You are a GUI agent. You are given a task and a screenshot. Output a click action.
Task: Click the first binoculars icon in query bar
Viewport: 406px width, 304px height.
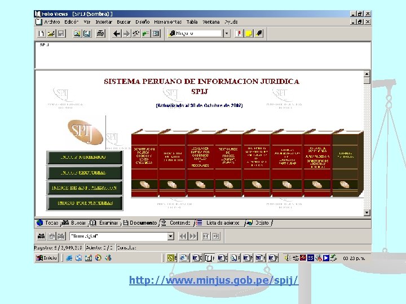click(x=41, y=236)
